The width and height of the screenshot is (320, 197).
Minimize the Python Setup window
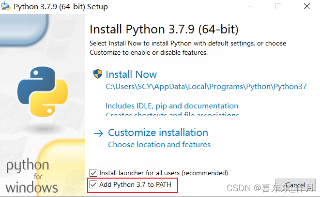pos(250,6)
